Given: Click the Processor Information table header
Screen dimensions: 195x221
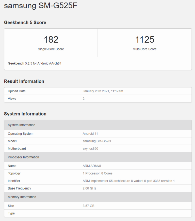Looking at the screenshot, I should point(23,157).
